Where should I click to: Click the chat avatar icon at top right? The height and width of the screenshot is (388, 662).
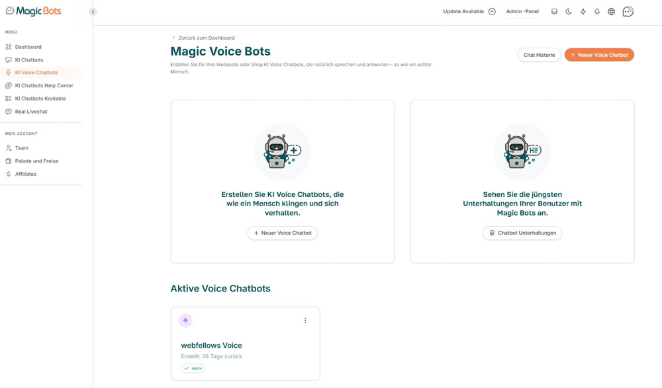pos(628,11)
